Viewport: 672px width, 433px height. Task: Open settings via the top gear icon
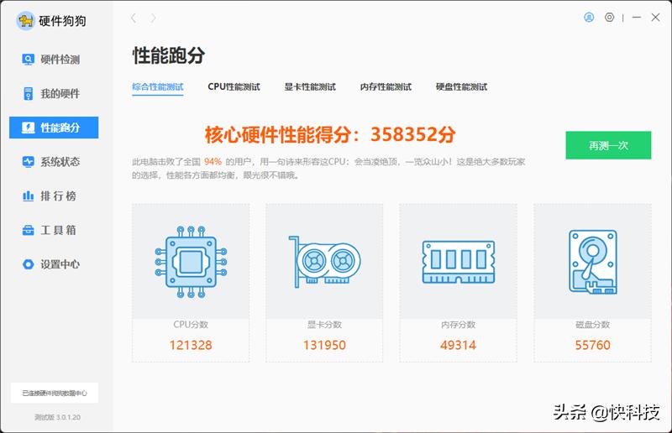pyautogui.click(x=610, y=18)
